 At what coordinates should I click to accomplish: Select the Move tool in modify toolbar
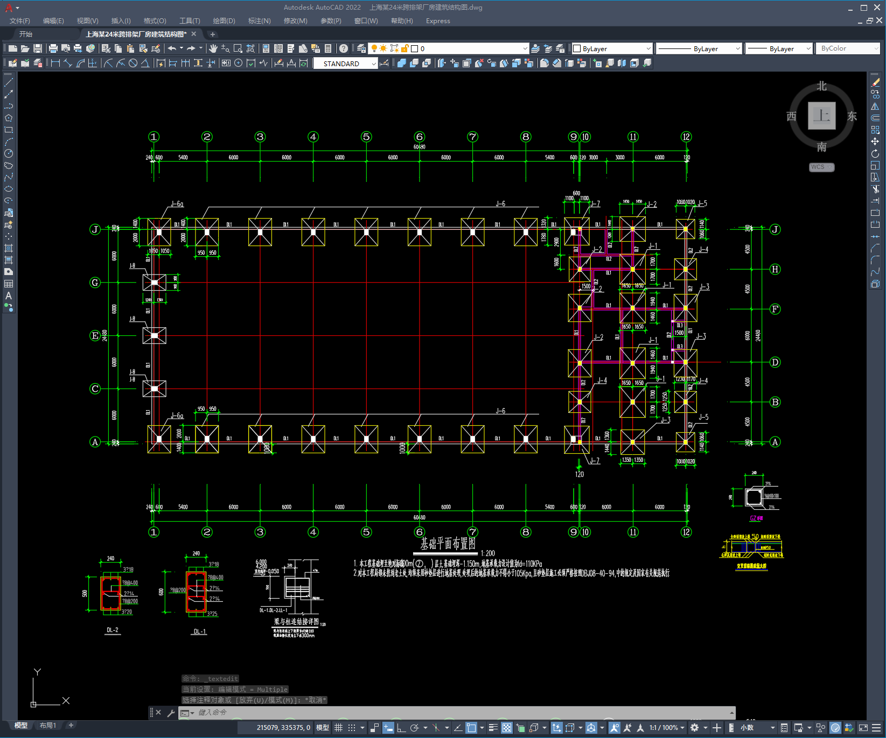pyautogui.click(x=875, y=142)
